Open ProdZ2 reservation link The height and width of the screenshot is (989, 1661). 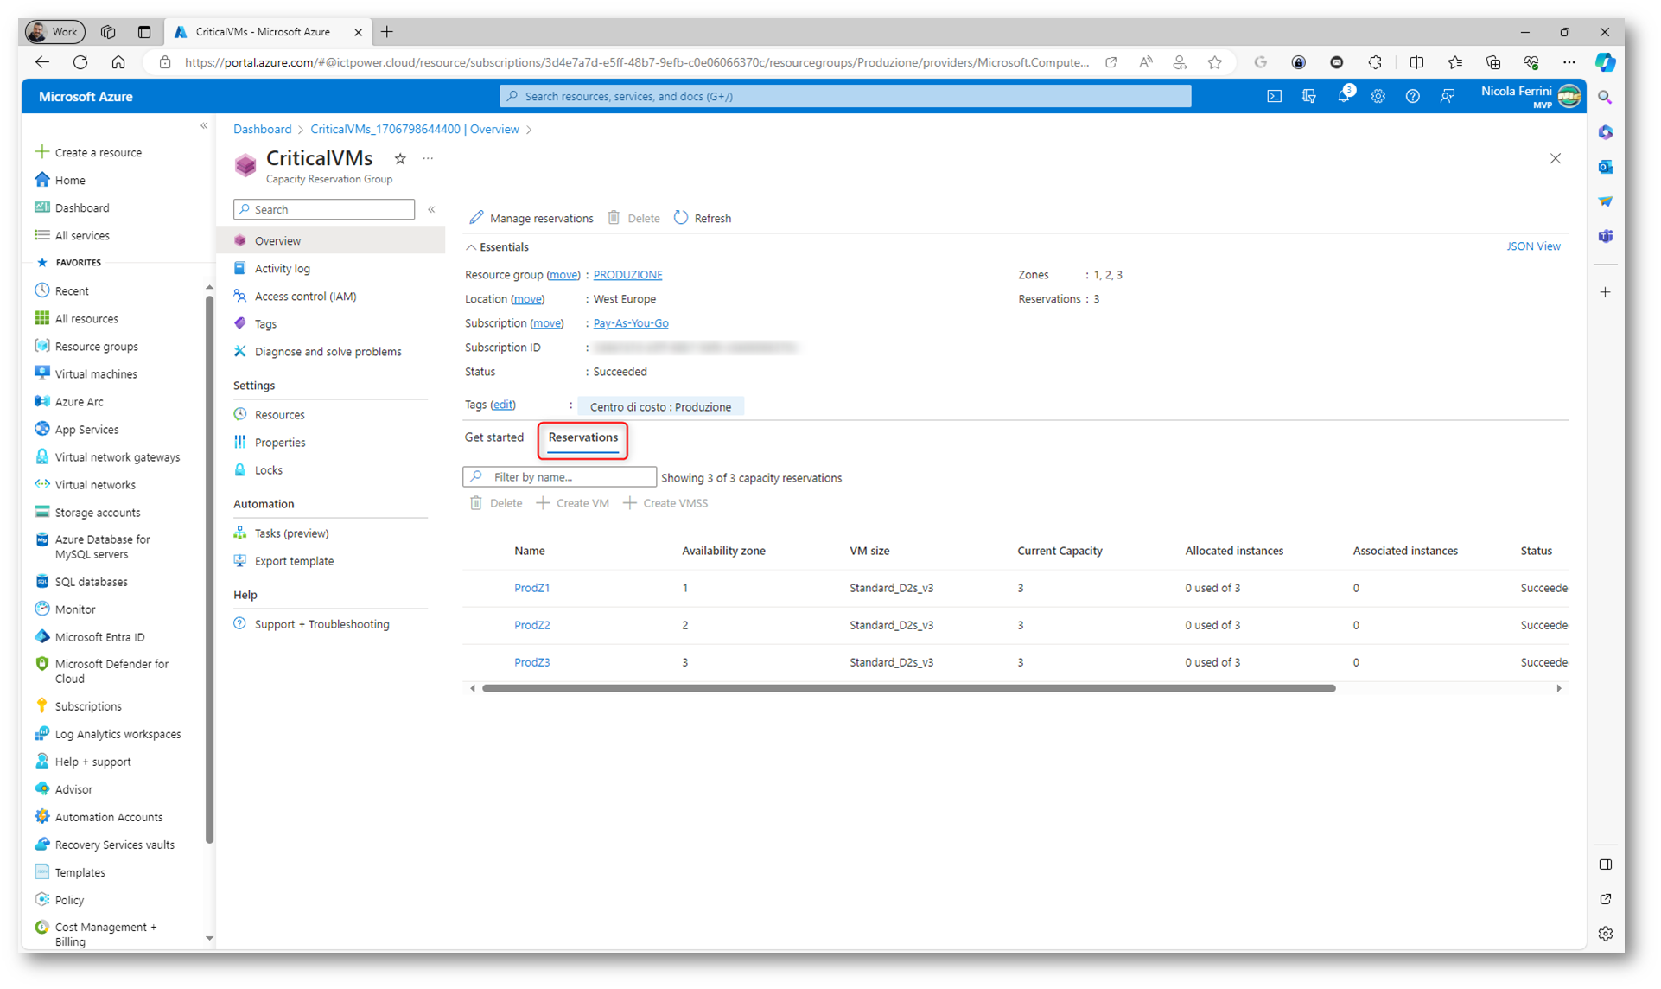click(x=531, y=625)
